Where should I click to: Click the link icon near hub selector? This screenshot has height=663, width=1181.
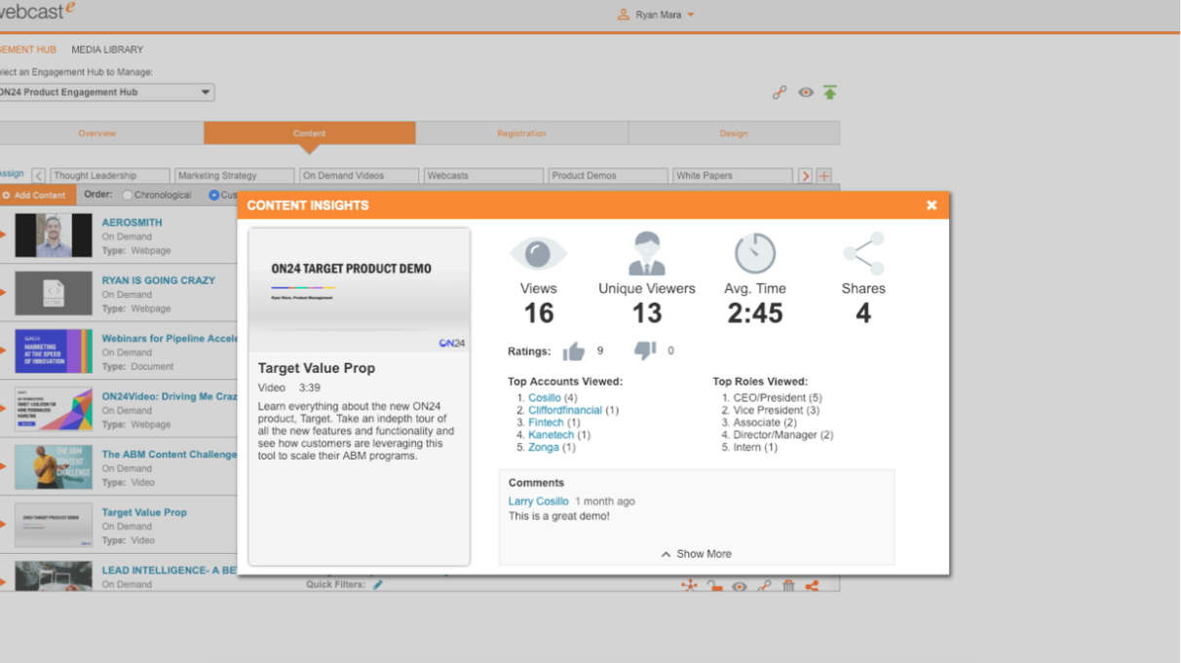click(780, 92)
